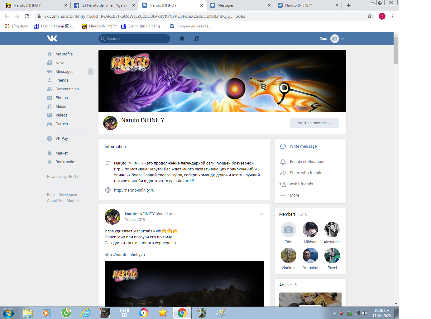Switch to the Messages browser tab

240,5
